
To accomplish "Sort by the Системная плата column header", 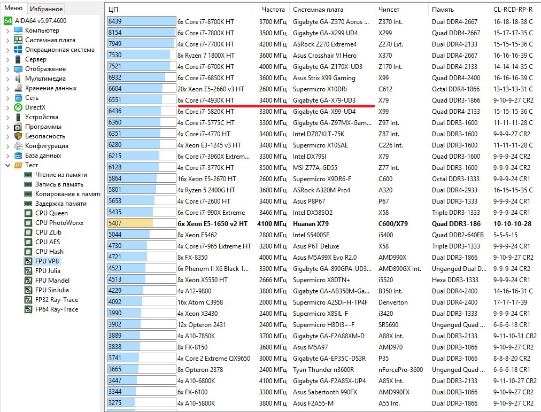I will (332, 10).
